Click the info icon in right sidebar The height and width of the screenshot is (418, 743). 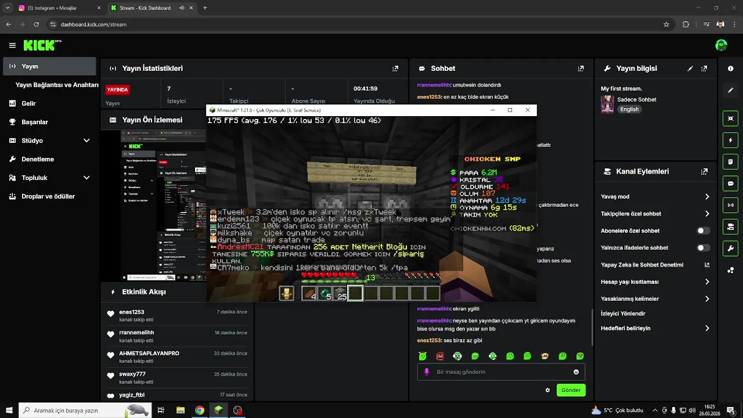[730, 69]
